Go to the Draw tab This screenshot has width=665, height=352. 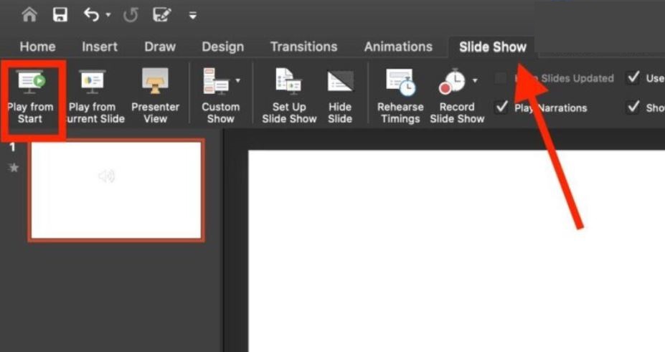point(160,47)
